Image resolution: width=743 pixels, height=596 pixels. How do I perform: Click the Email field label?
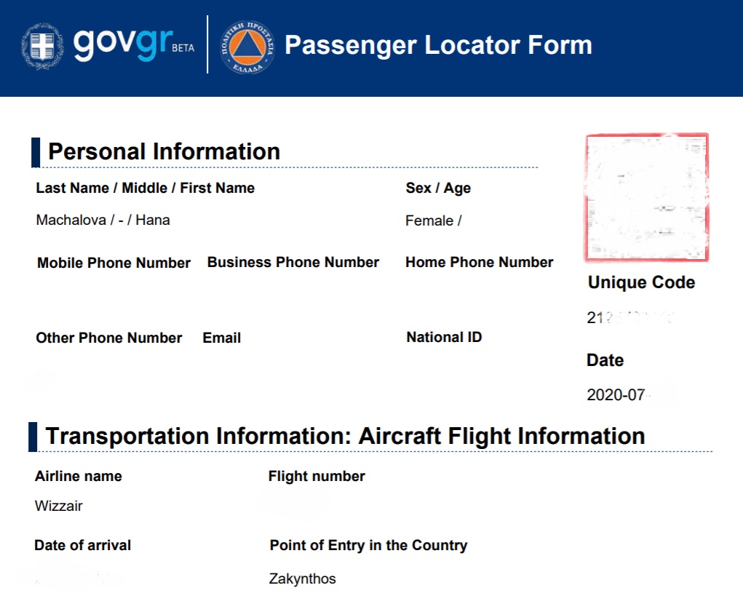point(222,338)
